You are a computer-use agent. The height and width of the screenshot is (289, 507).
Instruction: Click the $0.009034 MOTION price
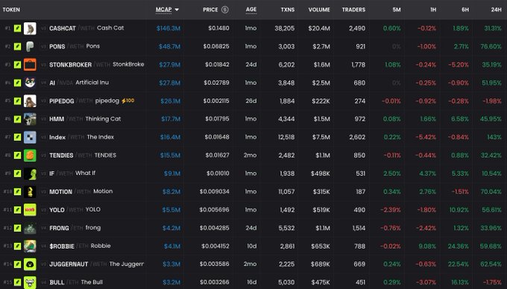tap(215, 192)
